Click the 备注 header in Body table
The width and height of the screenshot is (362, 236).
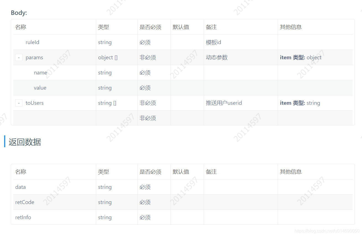coord(211,27)
